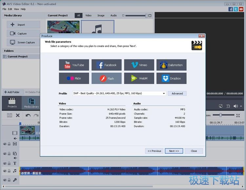Click large thumbnails icon right of the size slider
Image resolution: width=246 pixels, height=190 pixels.
[150, 15]
